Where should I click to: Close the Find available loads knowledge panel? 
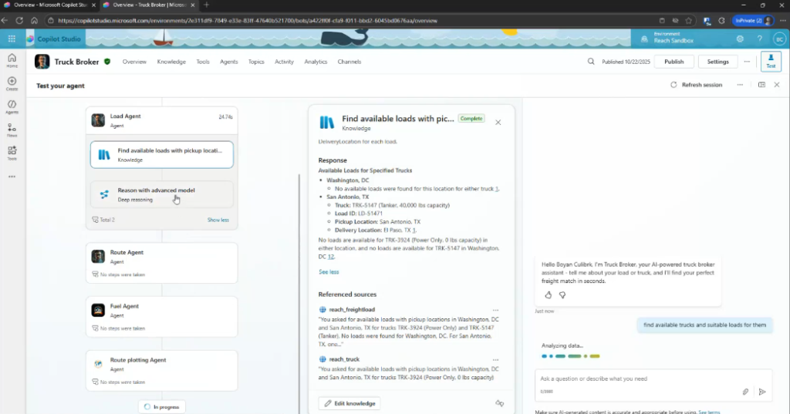pyautogui.click(x=498, y=122)
